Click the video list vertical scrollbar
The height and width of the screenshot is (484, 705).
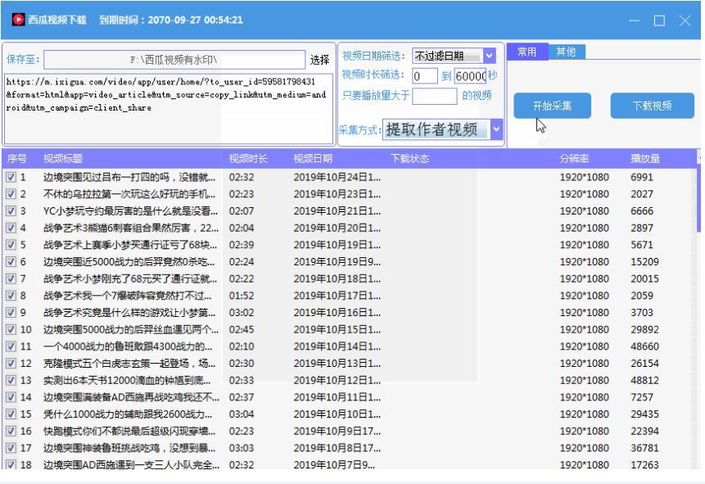(x=698, y=198)
